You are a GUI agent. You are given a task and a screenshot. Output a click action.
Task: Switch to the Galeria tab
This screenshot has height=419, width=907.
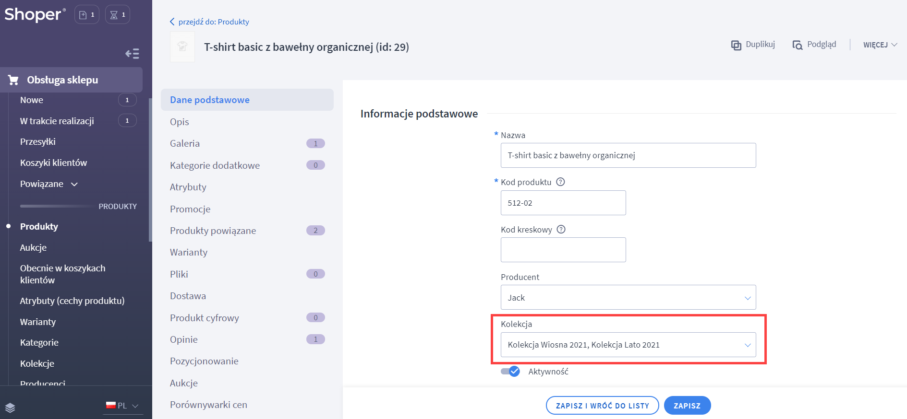click(185, 143)
